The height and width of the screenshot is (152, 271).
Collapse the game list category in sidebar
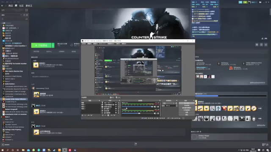[x=1, y=23]
